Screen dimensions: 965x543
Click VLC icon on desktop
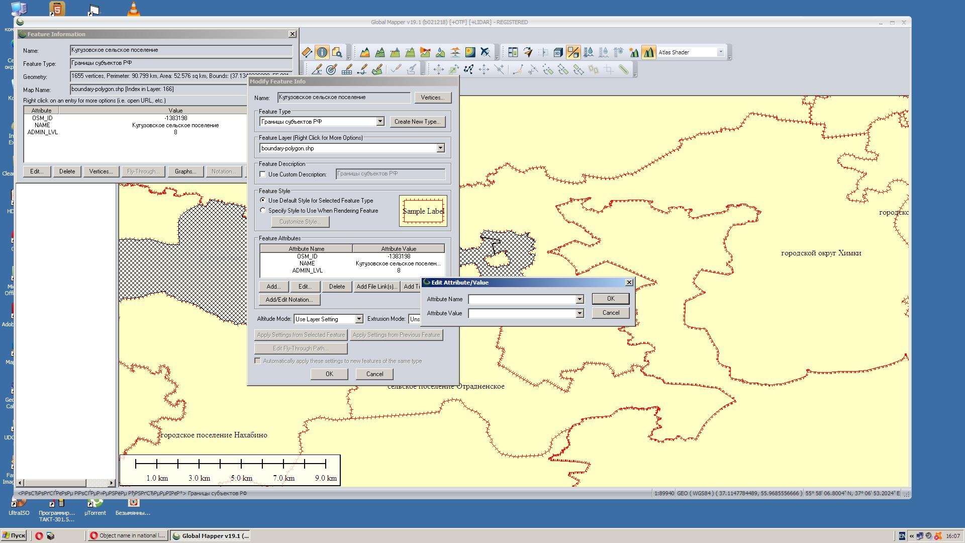click(x=133, y=9)
